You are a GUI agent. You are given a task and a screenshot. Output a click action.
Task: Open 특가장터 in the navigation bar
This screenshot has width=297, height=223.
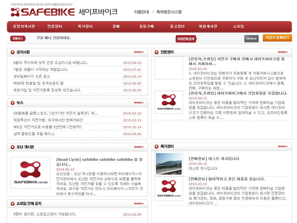click(85, 26)
